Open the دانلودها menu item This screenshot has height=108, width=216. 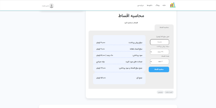coord(149,5)
